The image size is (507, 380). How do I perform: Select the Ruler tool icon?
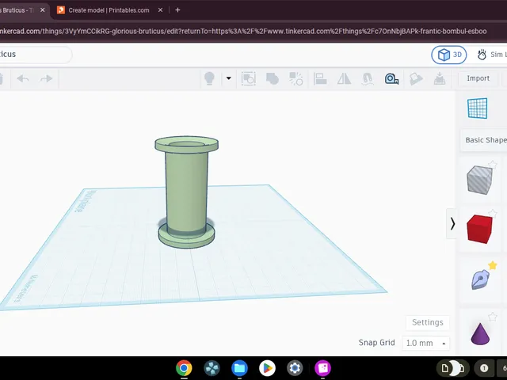(391, 78)
